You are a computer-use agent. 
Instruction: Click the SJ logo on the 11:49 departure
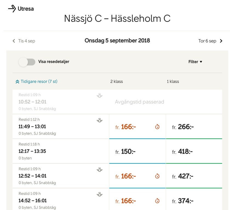100,120
